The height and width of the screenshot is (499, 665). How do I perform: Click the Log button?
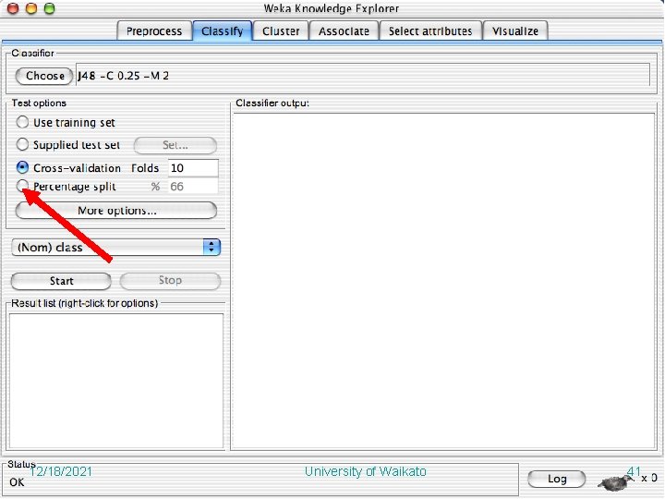tap(557, 479)
